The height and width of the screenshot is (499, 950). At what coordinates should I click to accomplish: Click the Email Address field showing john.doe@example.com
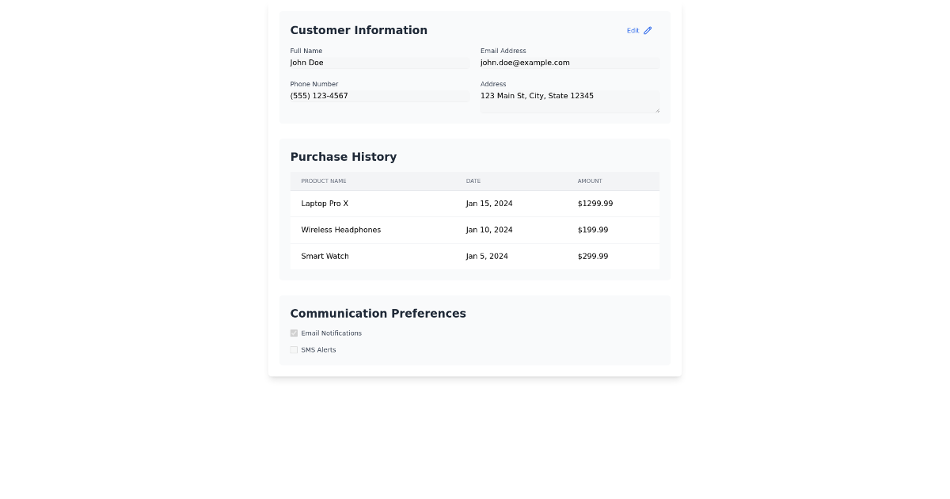(568, 63)
